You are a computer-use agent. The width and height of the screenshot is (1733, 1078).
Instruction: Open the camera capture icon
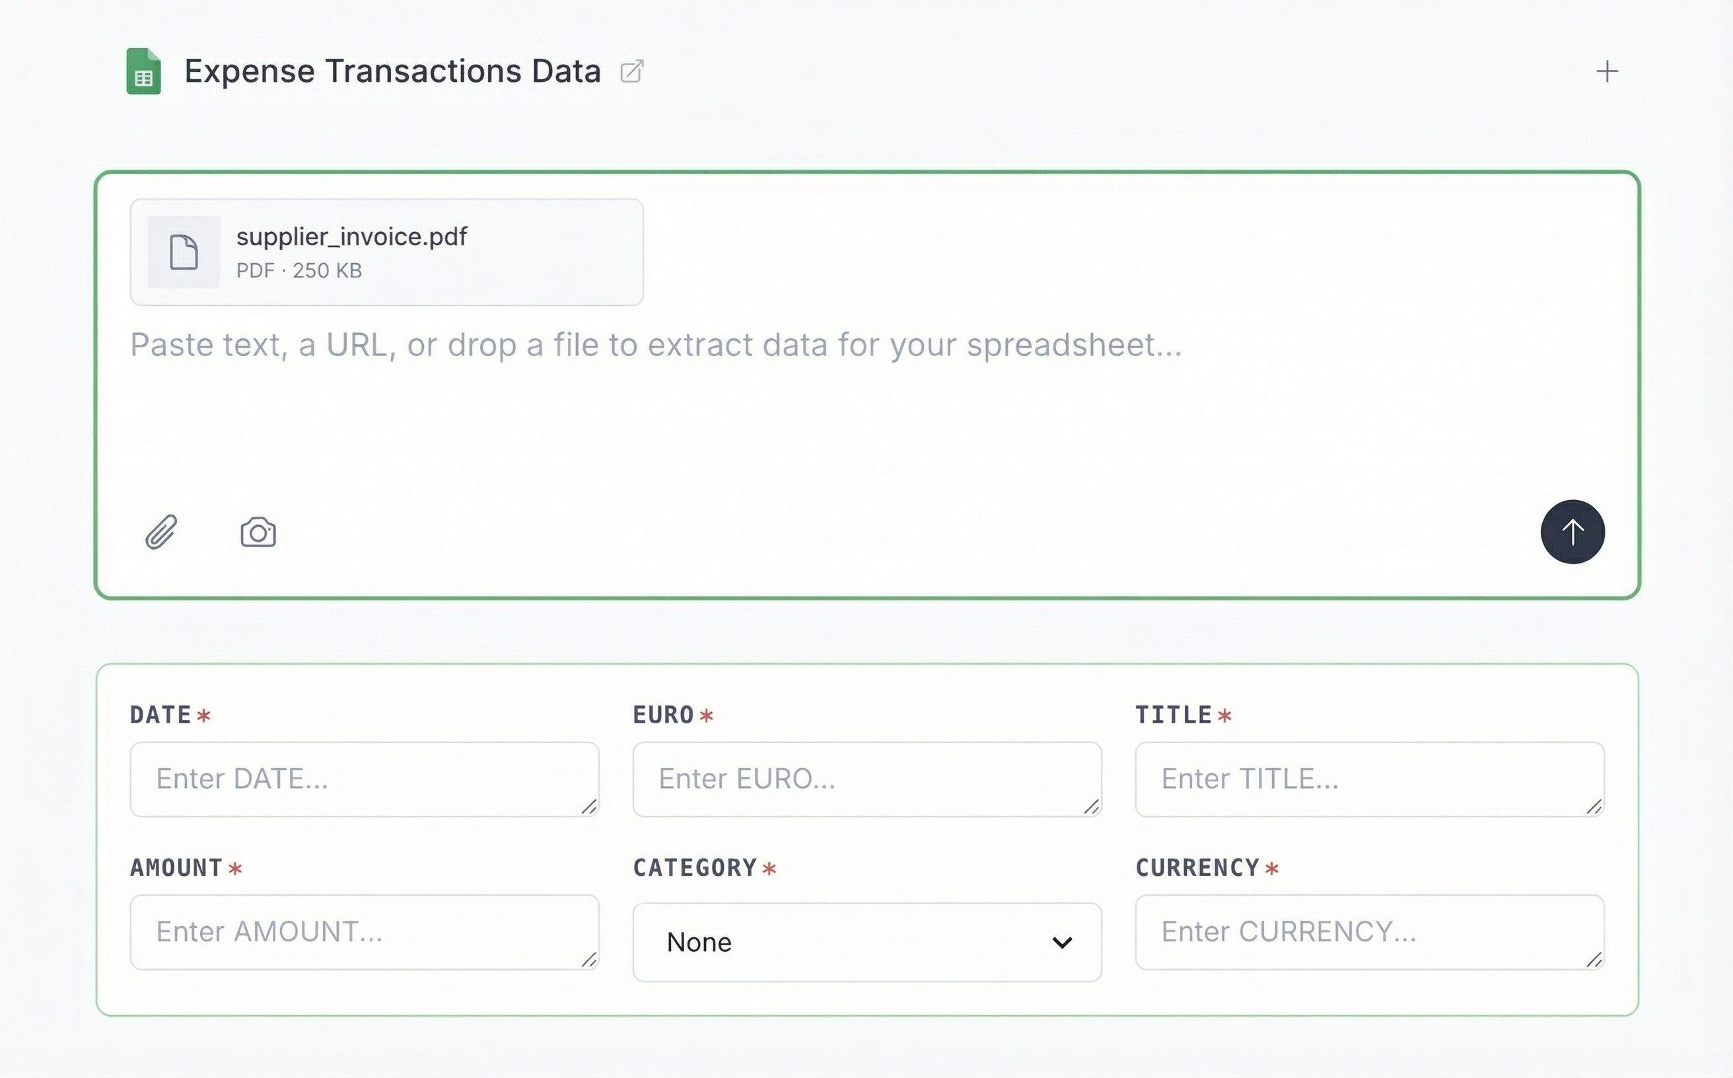259,531
